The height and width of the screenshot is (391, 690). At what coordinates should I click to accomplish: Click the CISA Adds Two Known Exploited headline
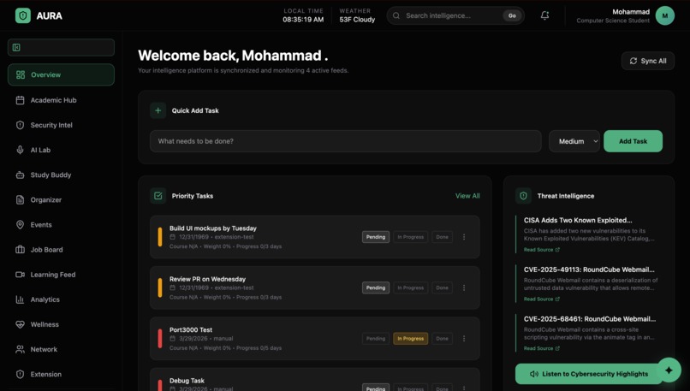[x=578, y=221]
